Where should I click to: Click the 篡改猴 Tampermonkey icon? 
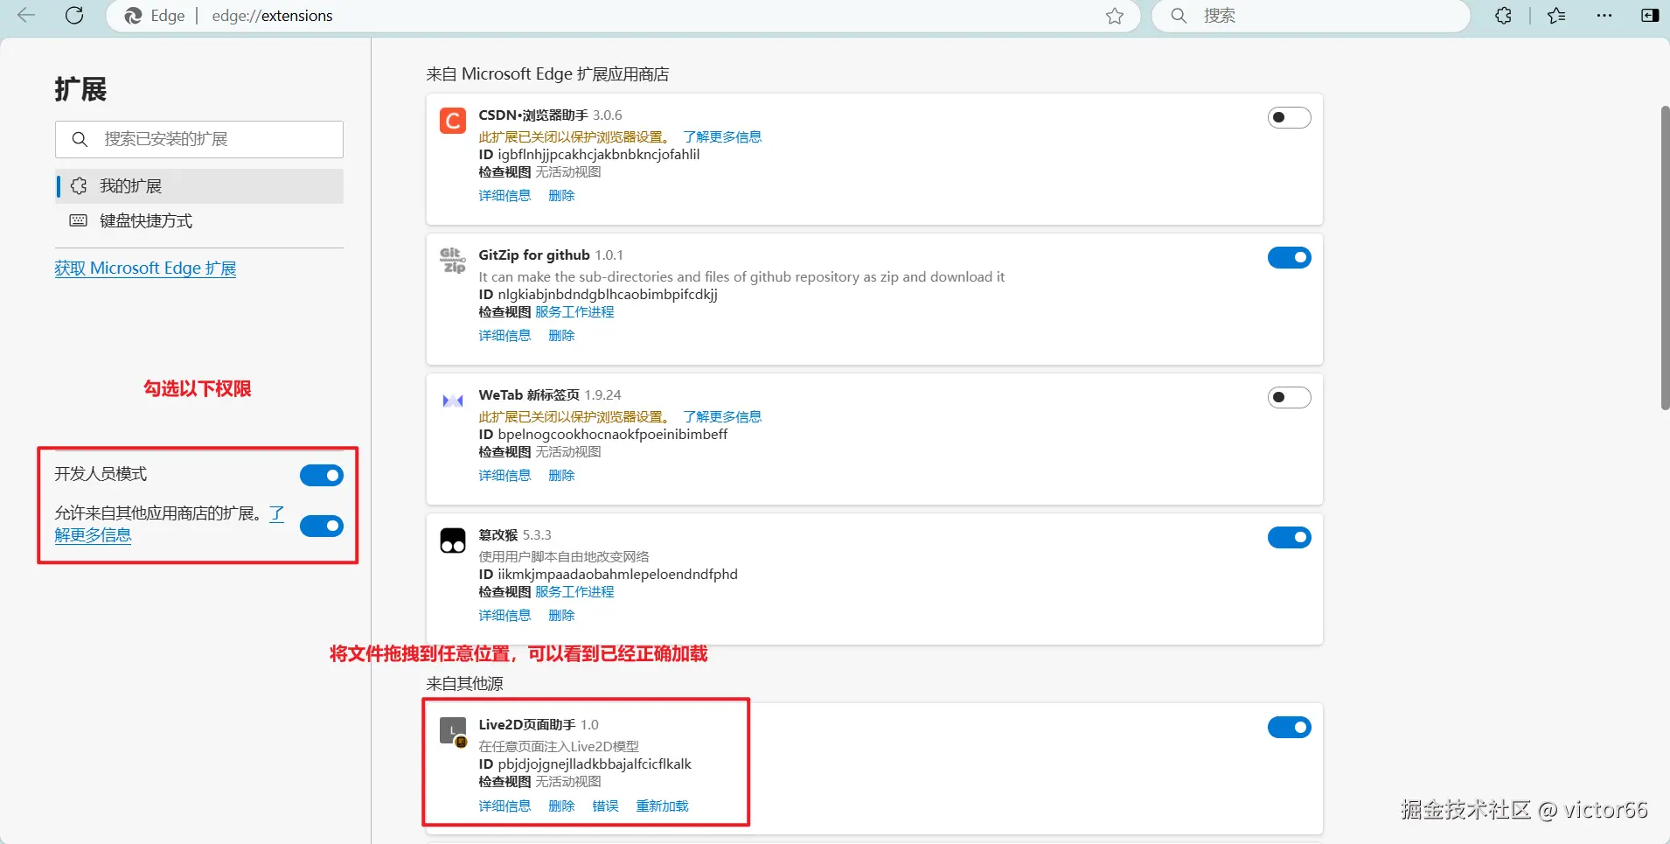tap(453, 541)
